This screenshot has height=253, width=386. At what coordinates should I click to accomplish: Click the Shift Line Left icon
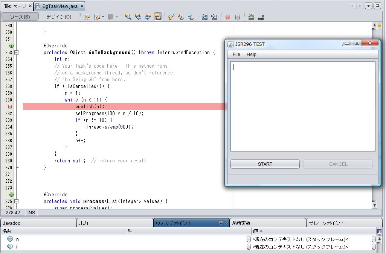click(x=204, y=17)
